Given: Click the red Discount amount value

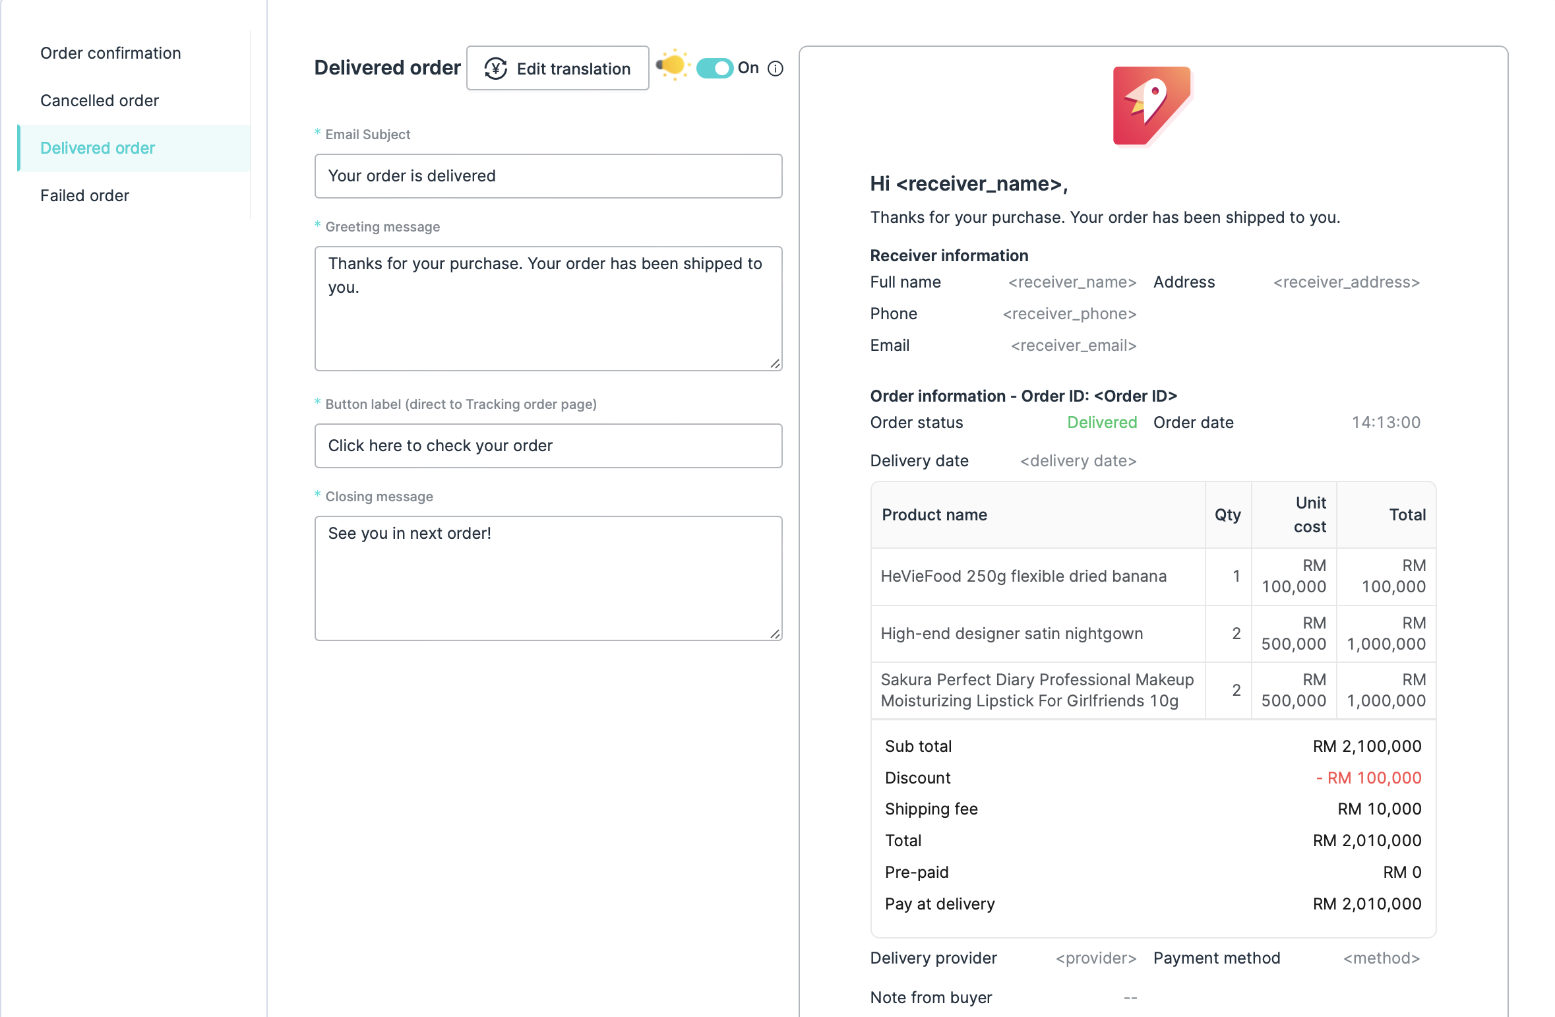Looking at the screenshot, I should (1368, 778).
